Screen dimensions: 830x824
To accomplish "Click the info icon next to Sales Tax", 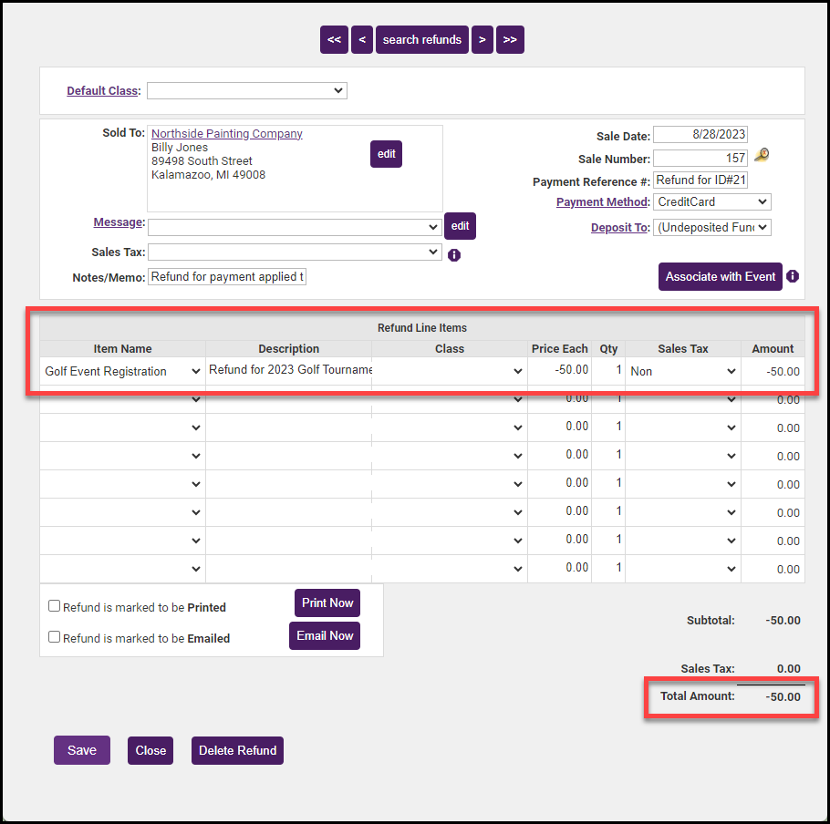I will tap(454, 254).
